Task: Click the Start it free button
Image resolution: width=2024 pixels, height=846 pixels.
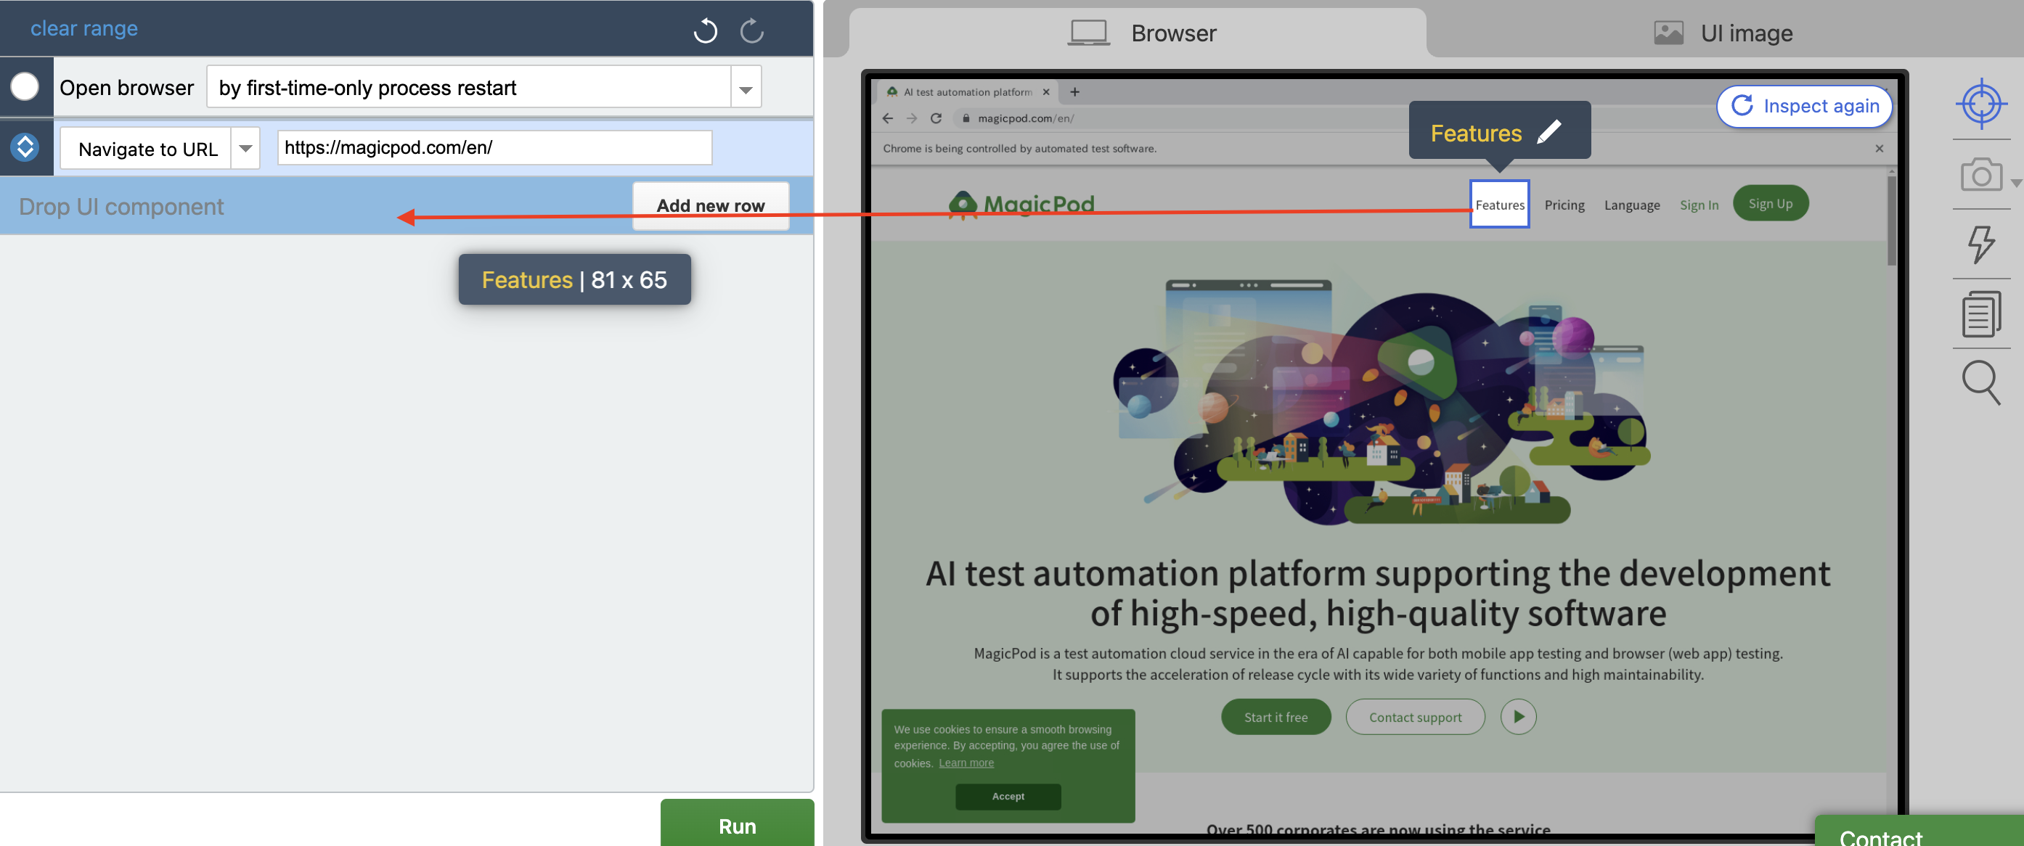Action: pos(1276,716)
